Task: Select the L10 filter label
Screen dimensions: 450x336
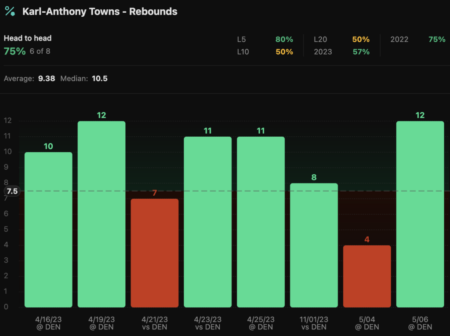Action: [x=243, y=52]
